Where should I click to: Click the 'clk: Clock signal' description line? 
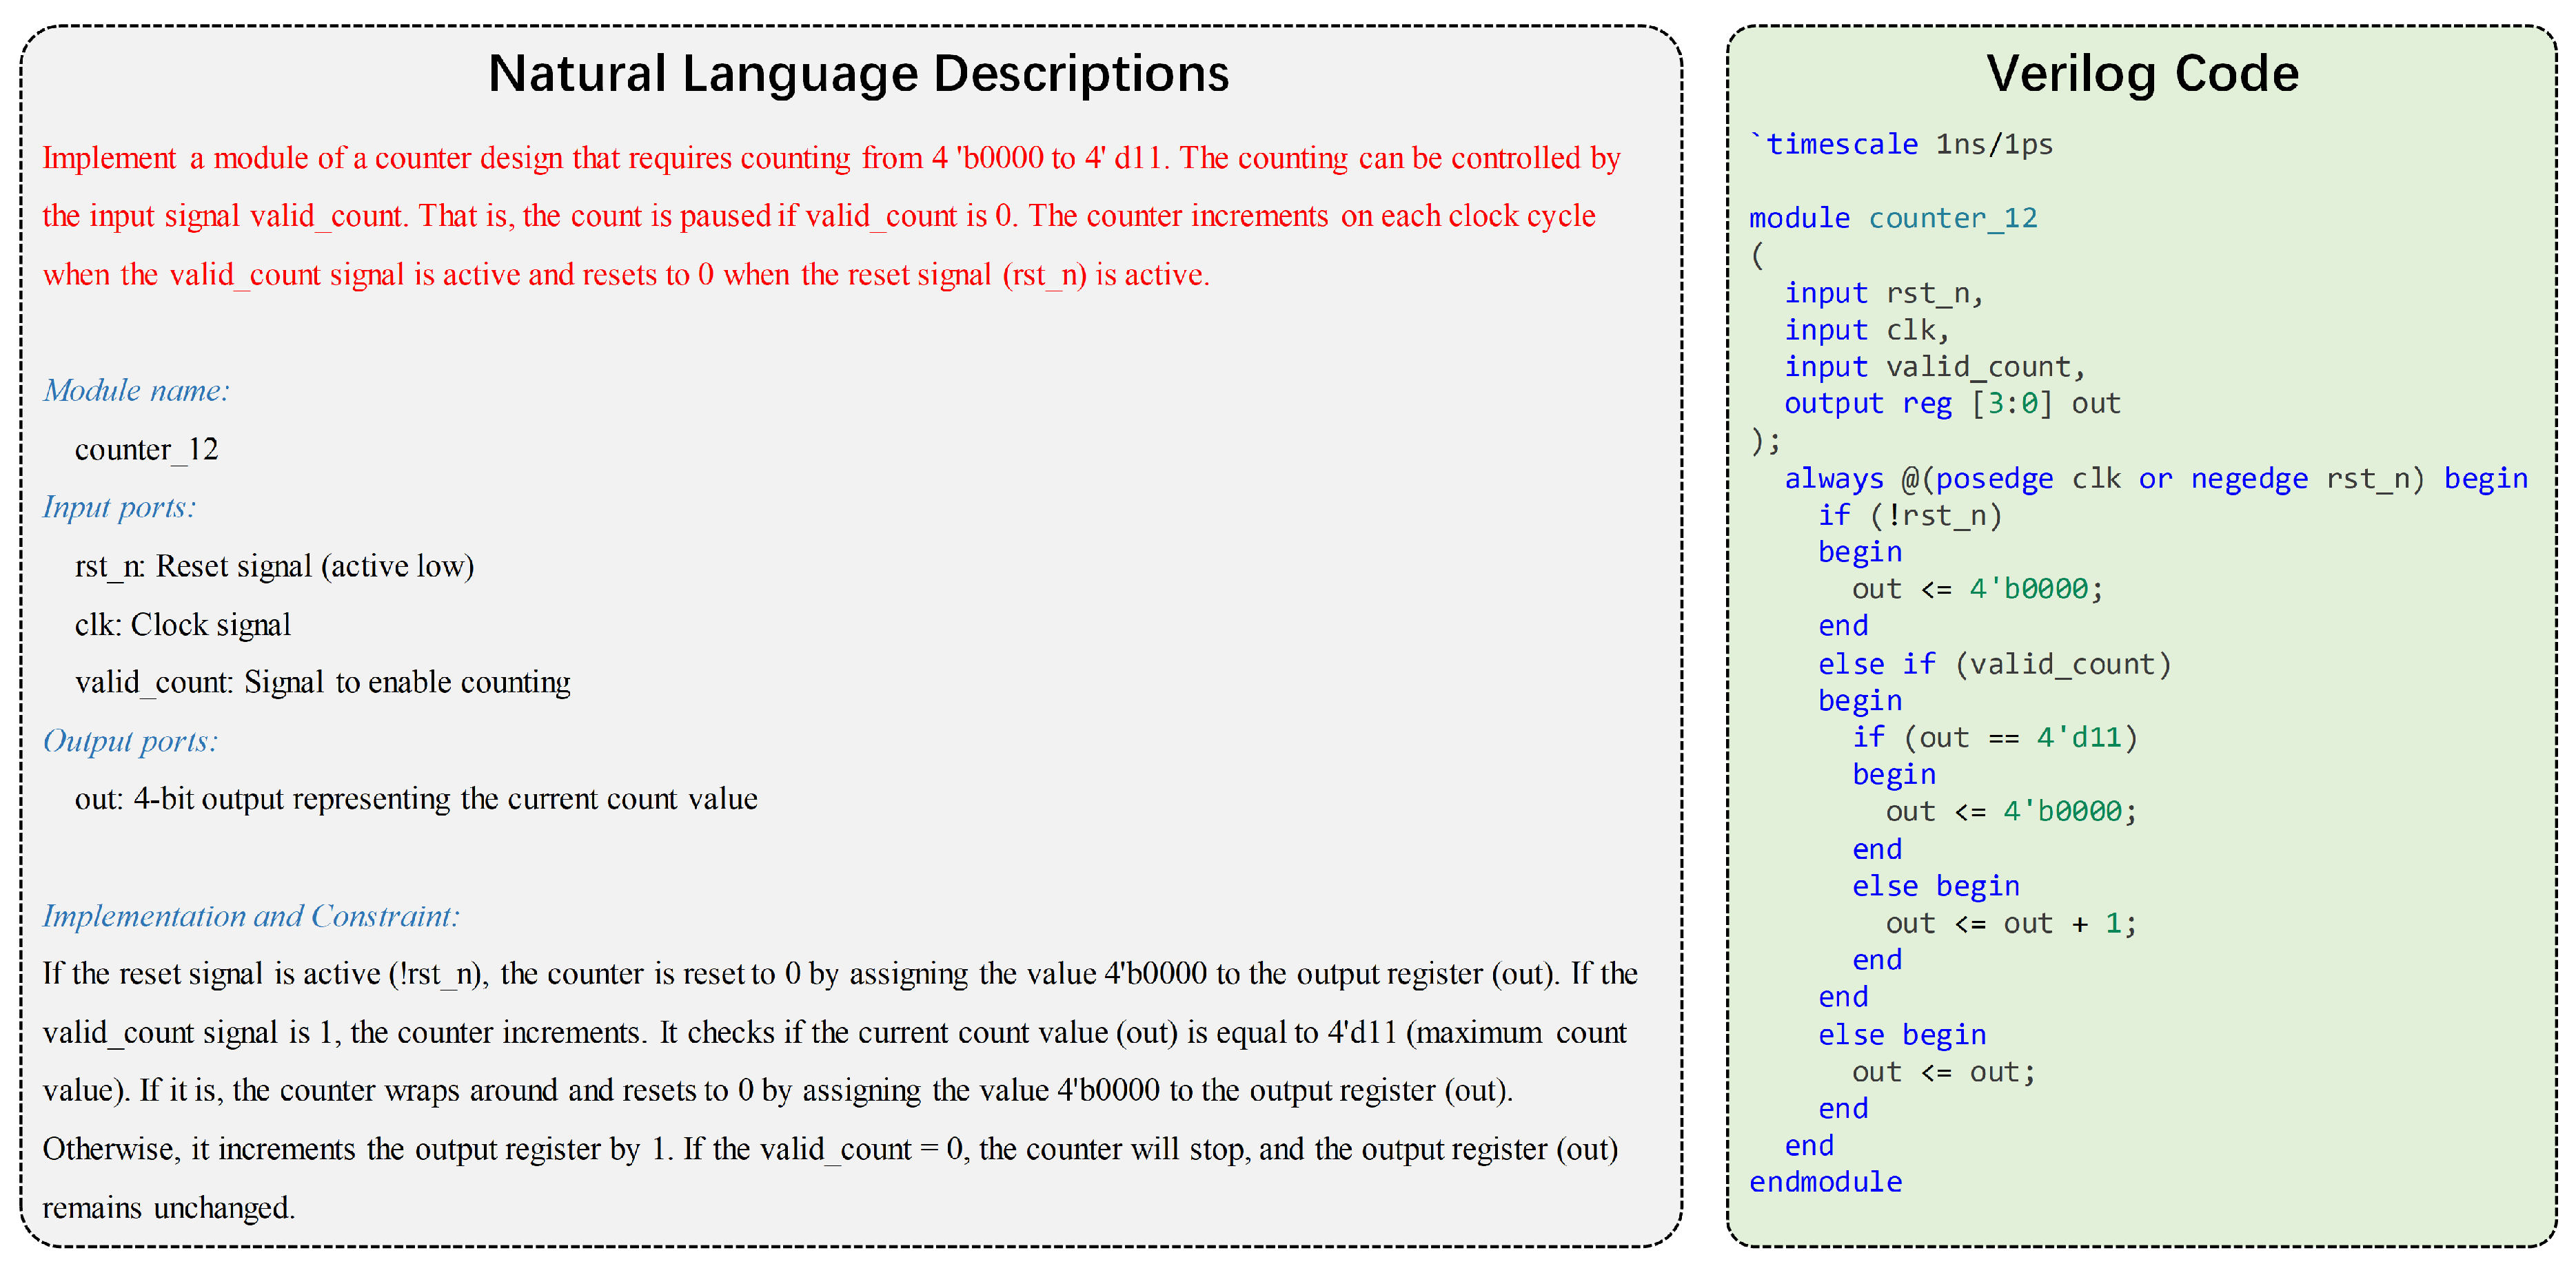pyautogui.click(x=182, y=625)
